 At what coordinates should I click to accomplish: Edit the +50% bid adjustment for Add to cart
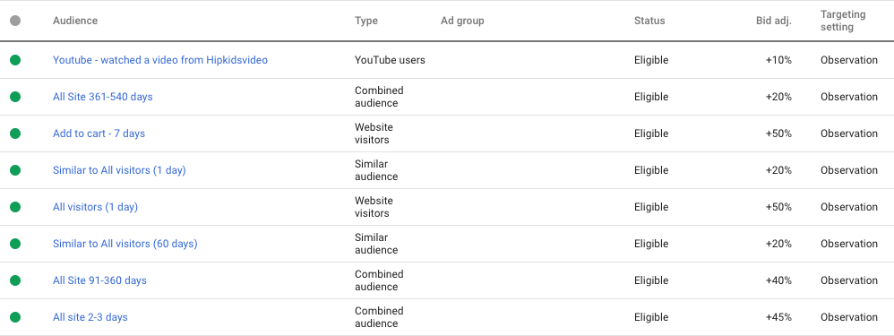778,134
